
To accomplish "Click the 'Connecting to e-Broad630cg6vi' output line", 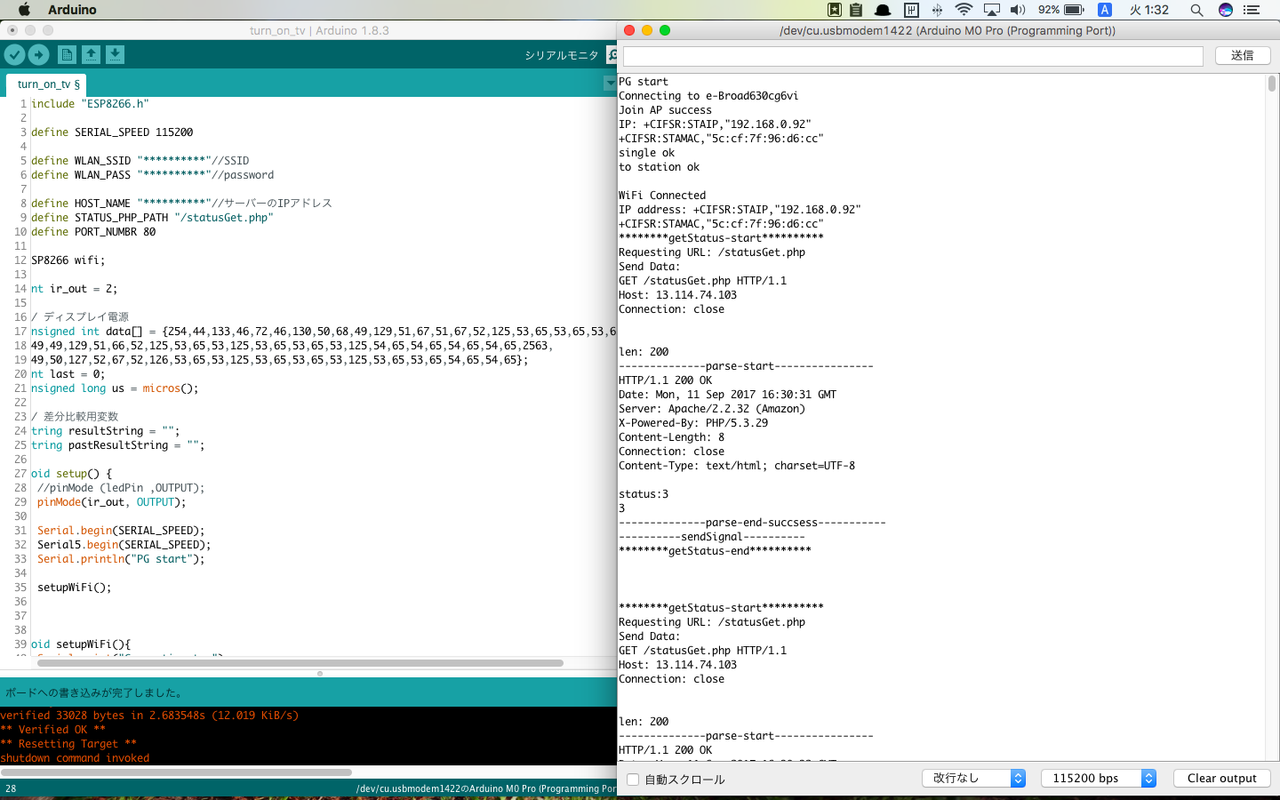I will (708, 96).
